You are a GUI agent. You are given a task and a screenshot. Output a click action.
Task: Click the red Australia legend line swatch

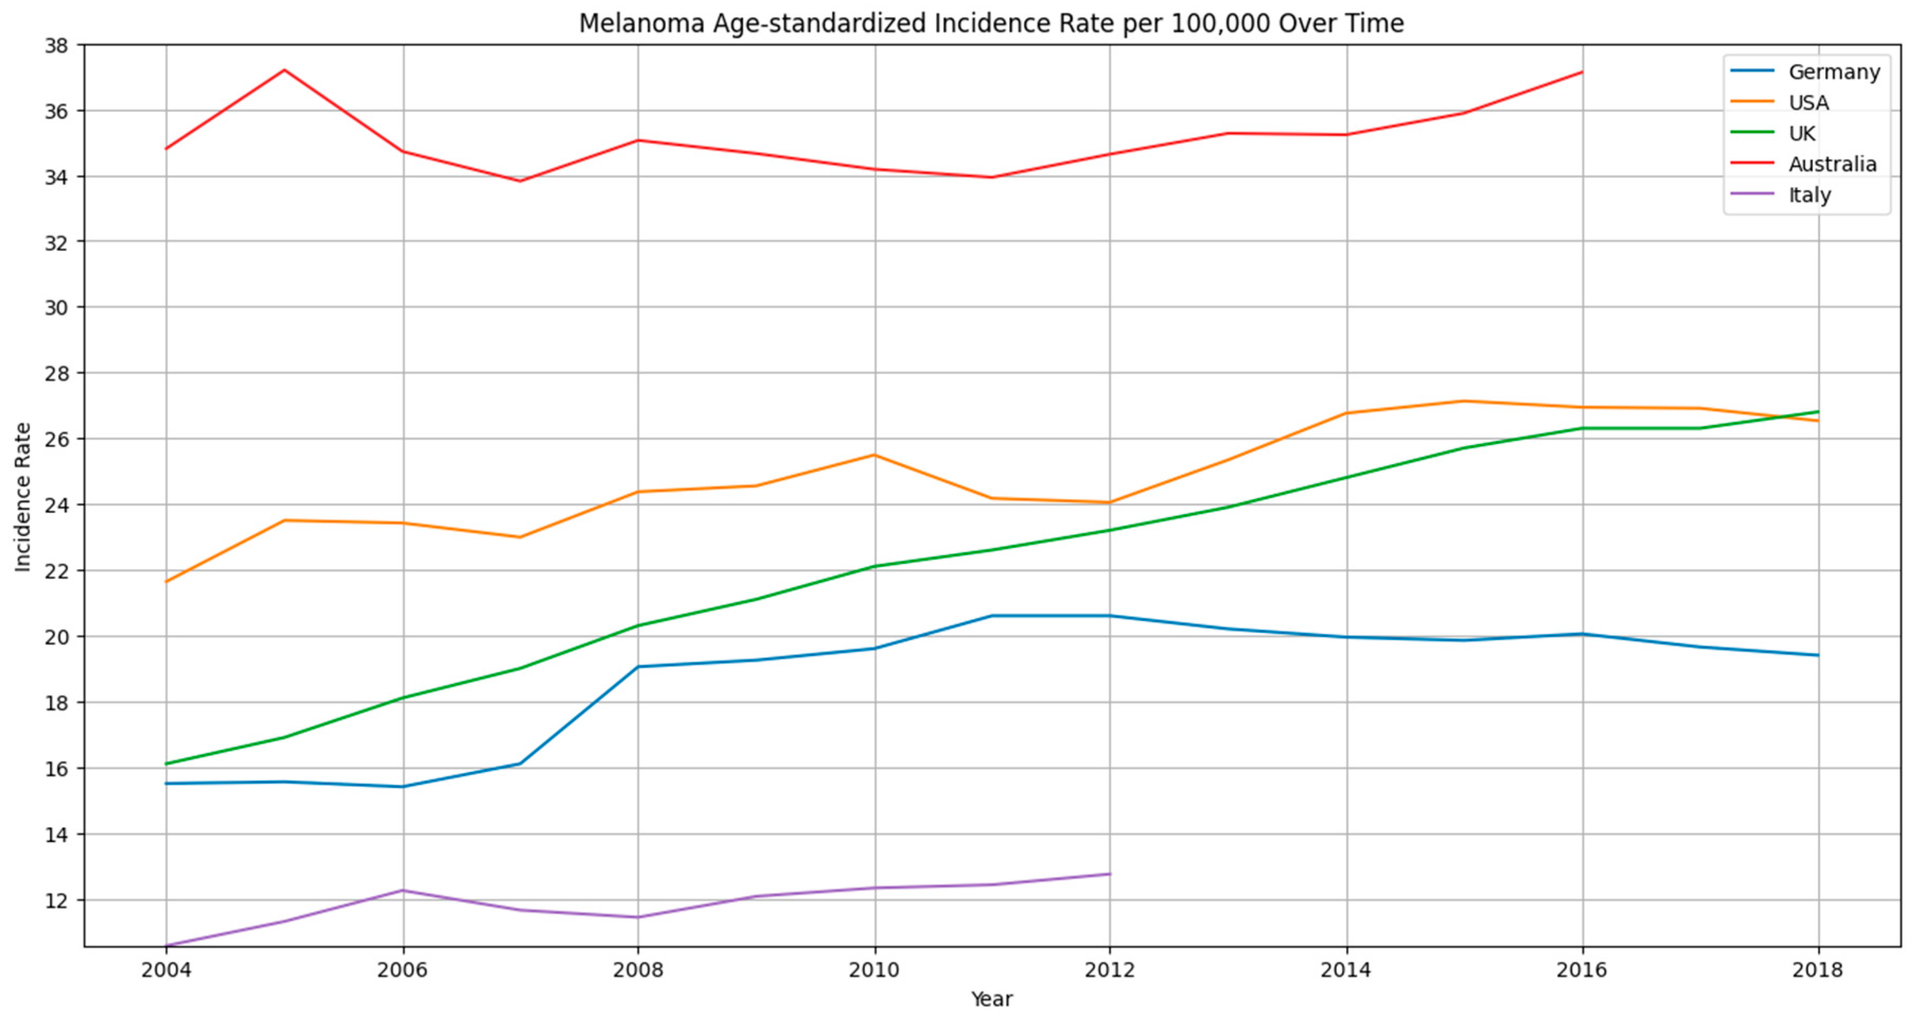tap(1752, 164)
